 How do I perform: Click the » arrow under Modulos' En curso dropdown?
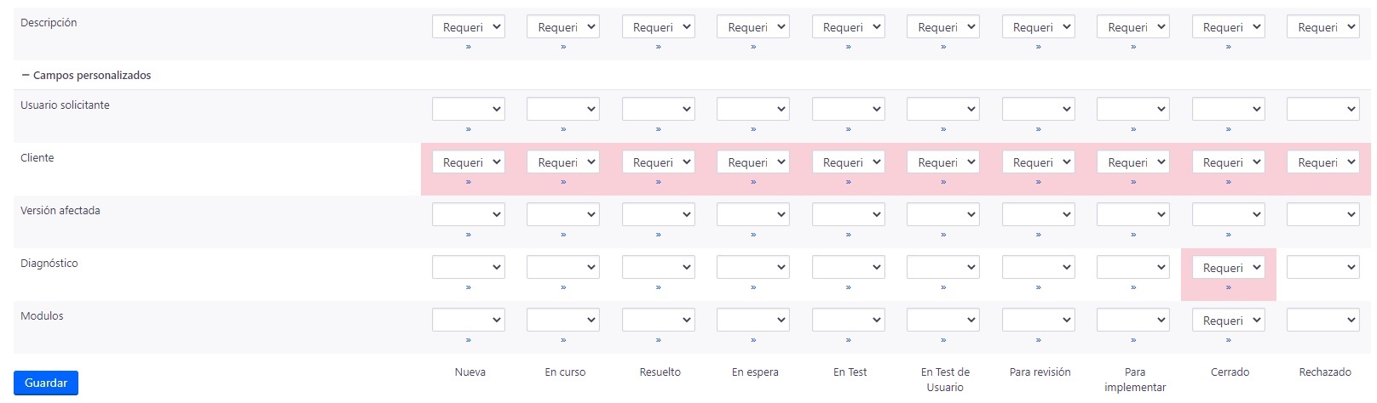(563, 340)
